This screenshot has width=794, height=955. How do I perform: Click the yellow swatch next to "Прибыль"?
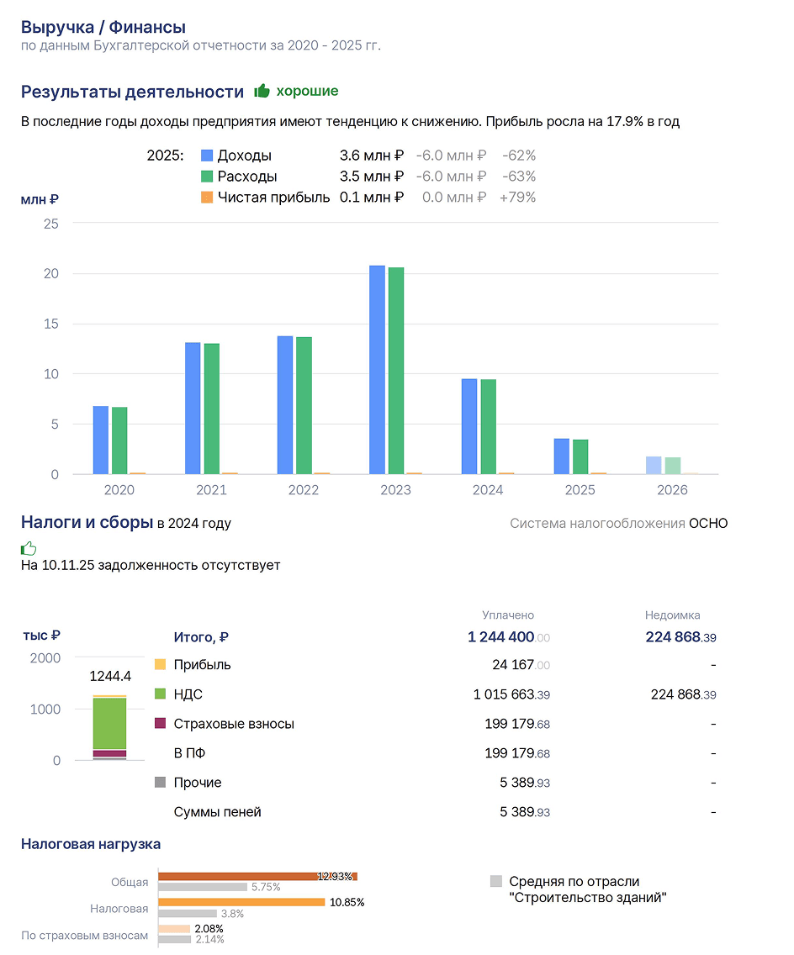(x=161, y=664)
